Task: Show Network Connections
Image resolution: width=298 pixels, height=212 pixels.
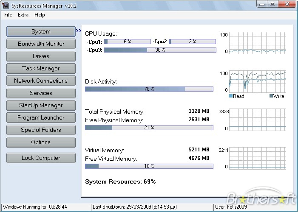Action: click(x=41, y=81)
